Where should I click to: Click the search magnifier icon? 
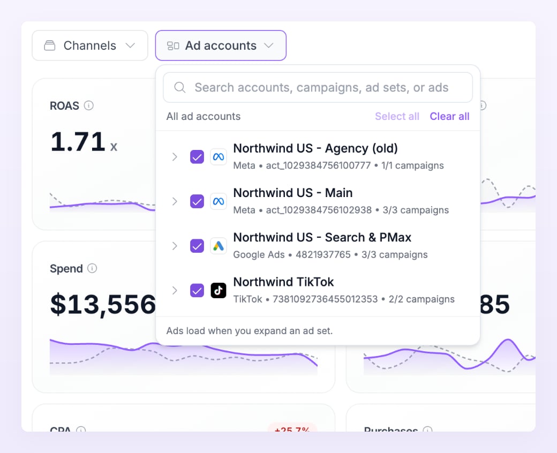pos(180,87)
